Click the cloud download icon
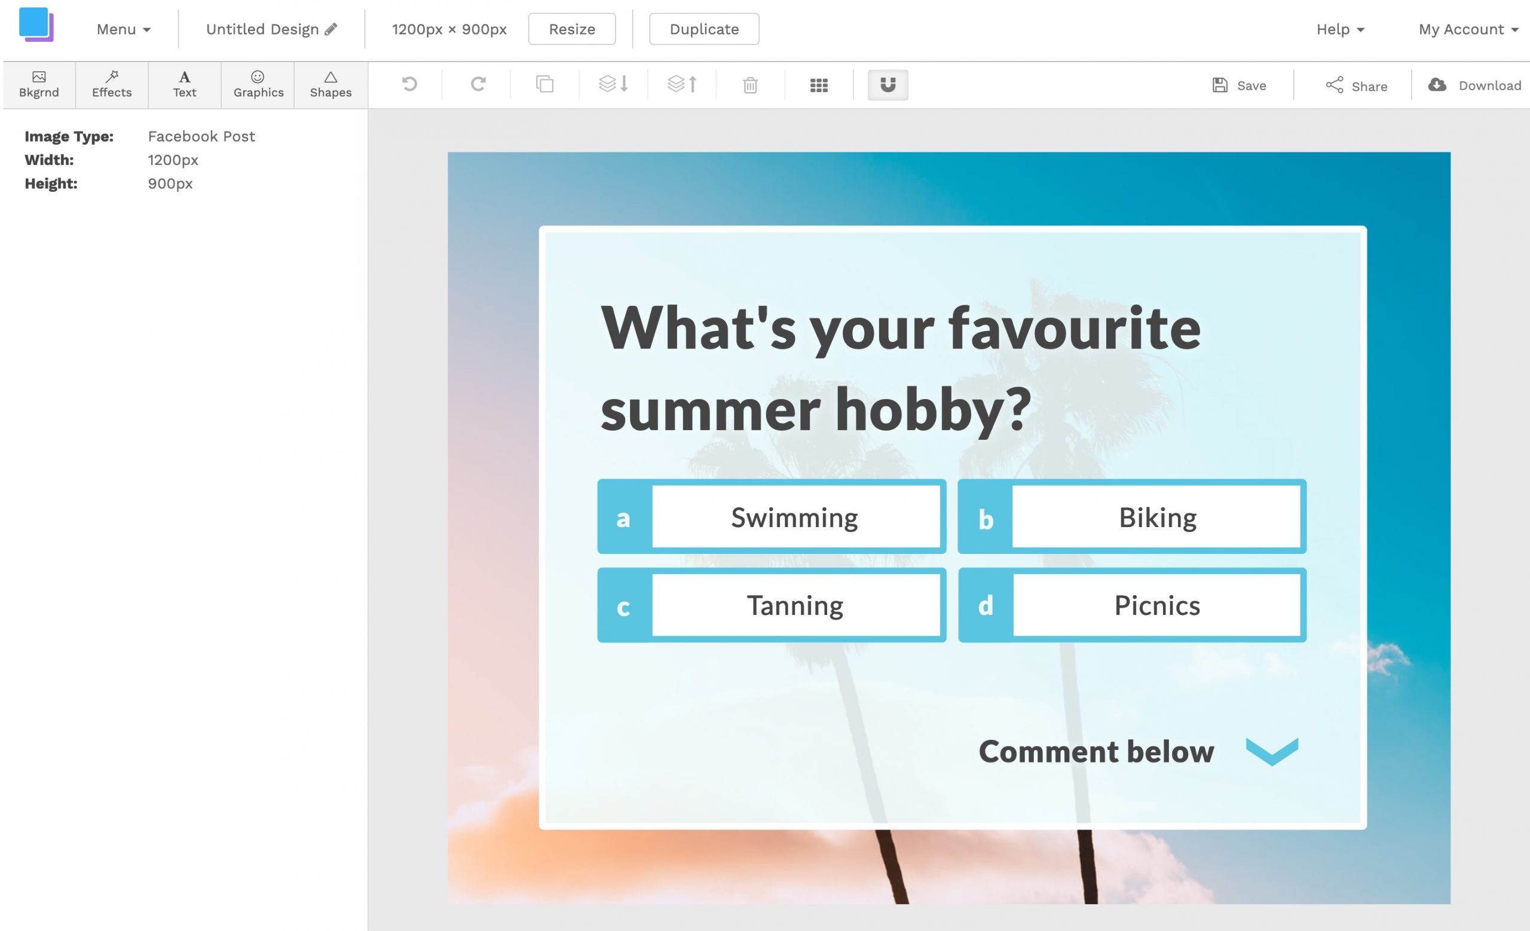This screenshot has width=1530, height=931. (1437, 84)
